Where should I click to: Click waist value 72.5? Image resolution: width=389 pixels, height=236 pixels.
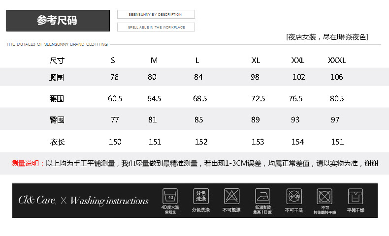pos(258,99)
